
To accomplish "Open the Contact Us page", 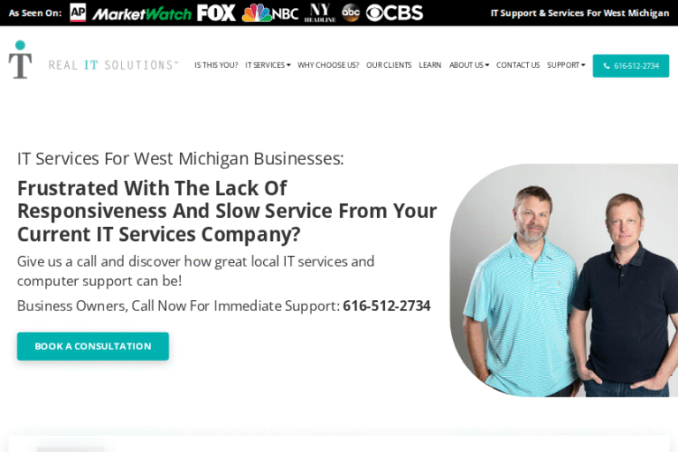I will (517, 64).
